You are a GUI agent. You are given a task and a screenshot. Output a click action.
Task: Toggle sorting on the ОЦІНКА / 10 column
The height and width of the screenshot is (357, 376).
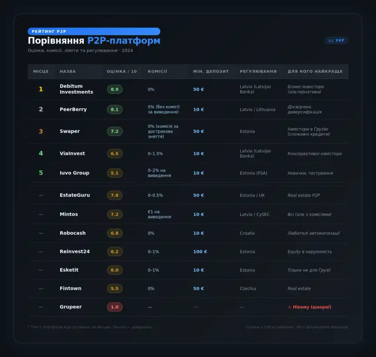tap(121, 71)
